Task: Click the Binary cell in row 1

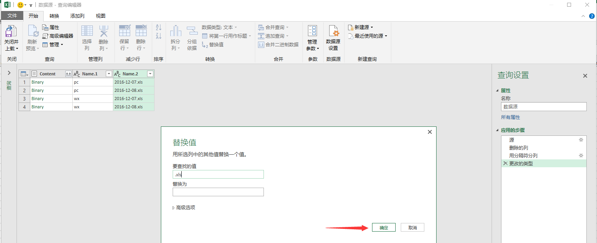Action: (x=51, y=82)
